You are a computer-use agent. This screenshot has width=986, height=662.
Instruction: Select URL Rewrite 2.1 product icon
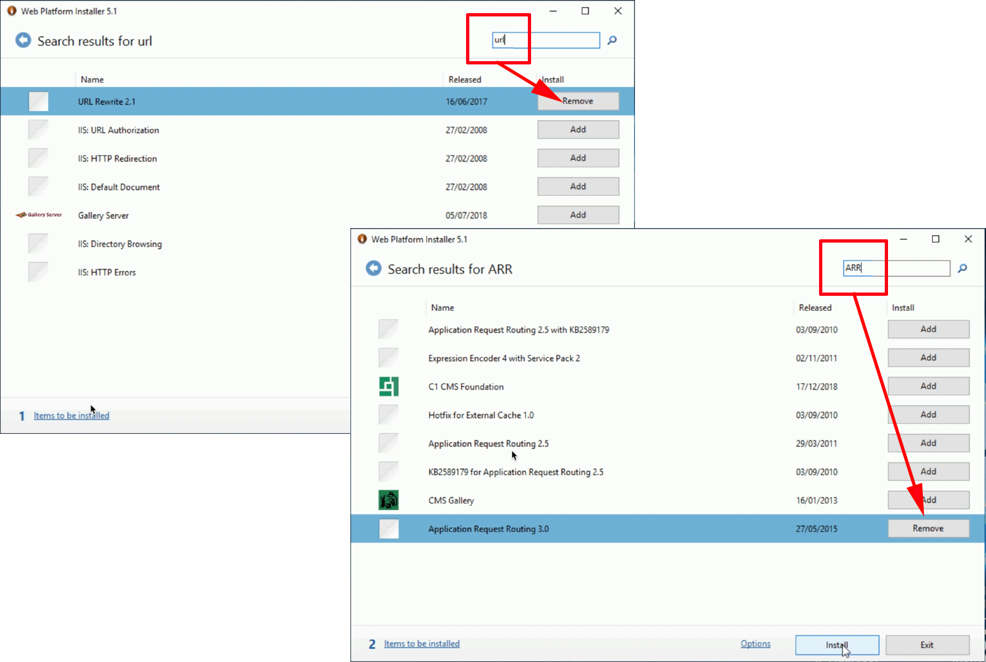coord(39,101)
